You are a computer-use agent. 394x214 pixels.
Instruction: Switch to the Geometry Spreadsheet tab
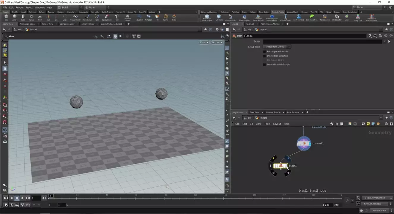pos(111,24)
